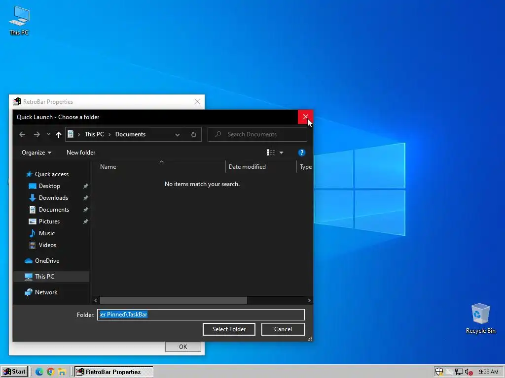This screenshot has height=378, width=505.
Task: Open the view options dropdown arrow
Action: point(281,153)
